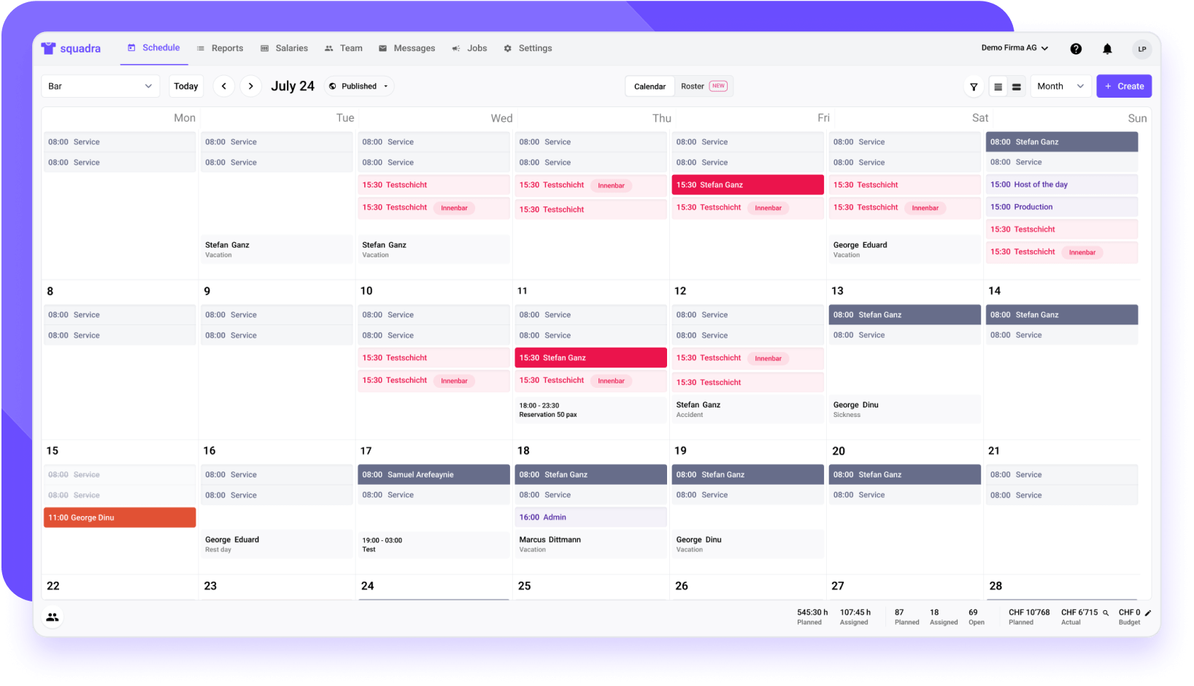Open the team members icon at bottom left
The image size is (1194, 686).
coord(52,616)
